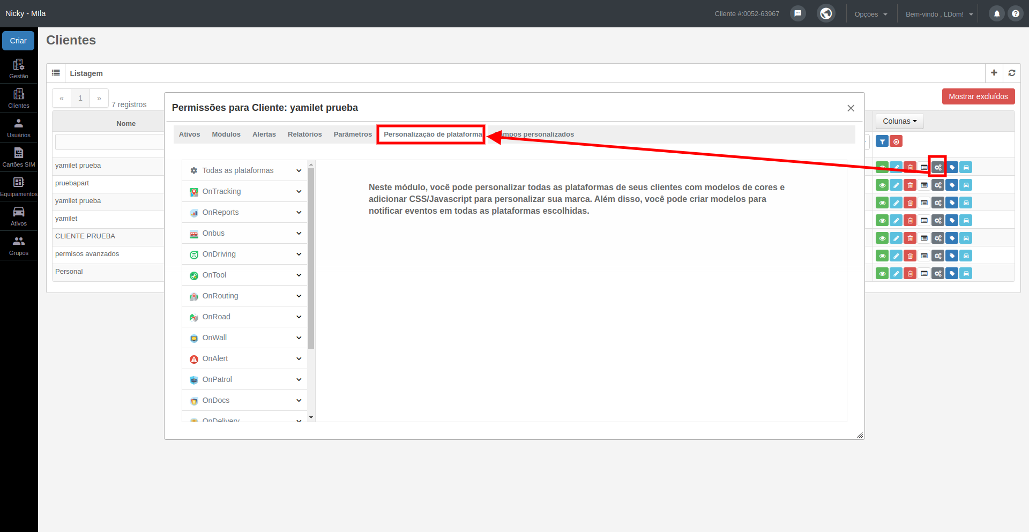Open the Gestão sidebar section
The height and width of the screenshot is (532, 1029).
click(x=19, y=69)
